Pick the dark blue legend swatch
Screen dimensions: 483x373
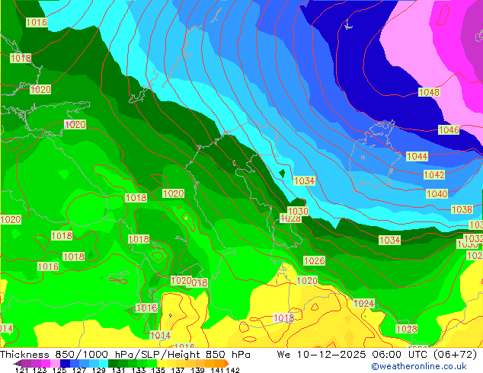65,363
